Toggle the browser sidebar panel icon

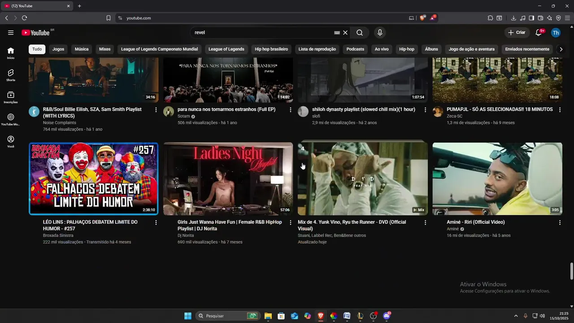pos(531,18)
